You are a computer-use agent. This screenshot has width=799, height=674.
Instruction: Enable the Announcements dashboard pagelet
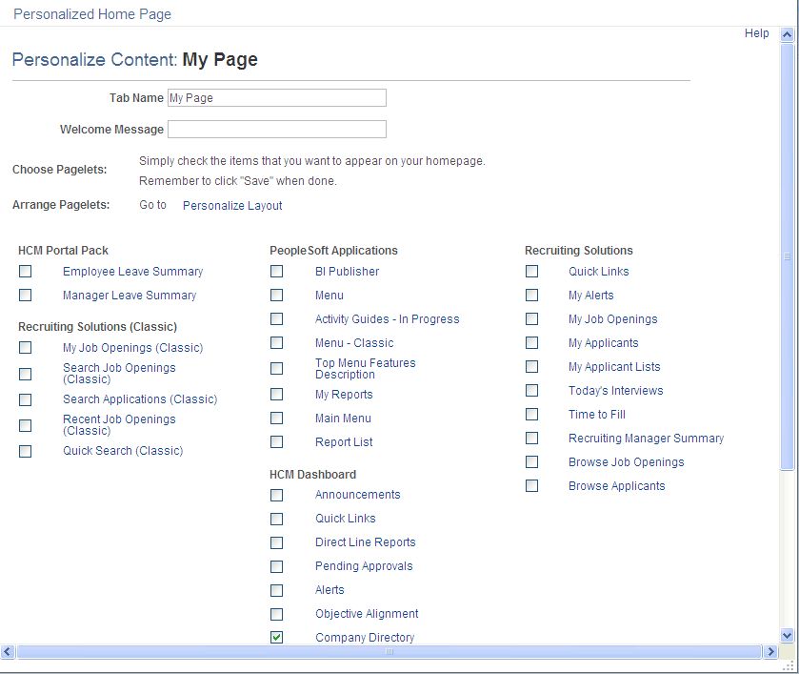tap(276, 495)
